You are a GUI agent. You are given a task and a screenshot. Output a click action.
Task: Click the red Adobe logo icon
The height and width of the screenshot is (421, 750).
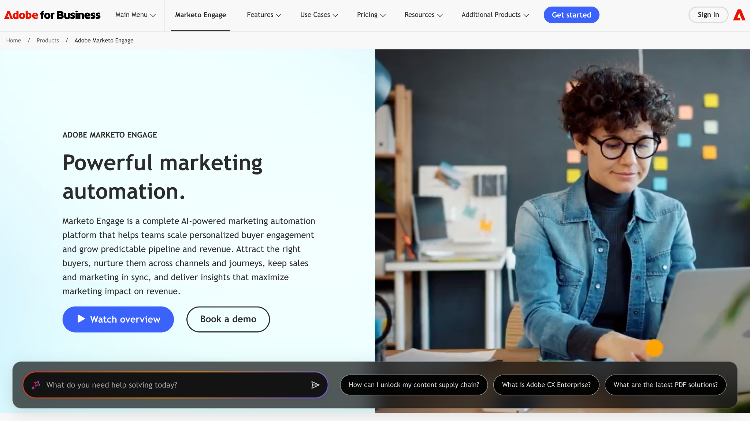[739, 15]
